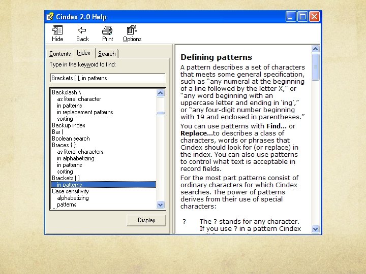Select 'alphabetizing' under Case sensitivity

(x=73, y=198)
